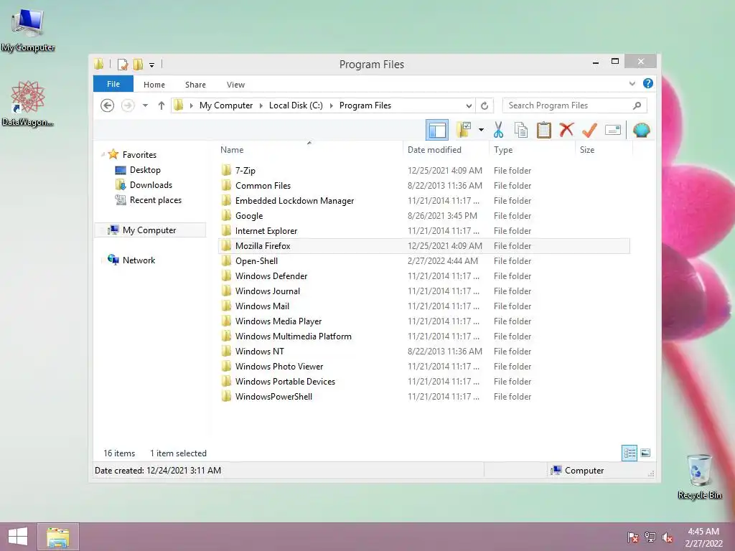Open the recent locations dropdown arrow
This screenshot has width=735, height=551.
[x=145, y=105]
